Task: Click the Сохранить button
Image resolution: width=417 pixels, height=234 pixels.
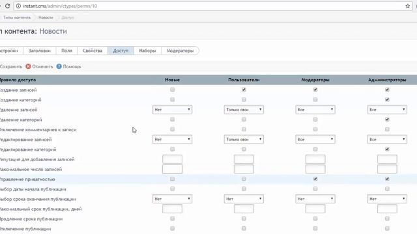Action: pos(11,66)
